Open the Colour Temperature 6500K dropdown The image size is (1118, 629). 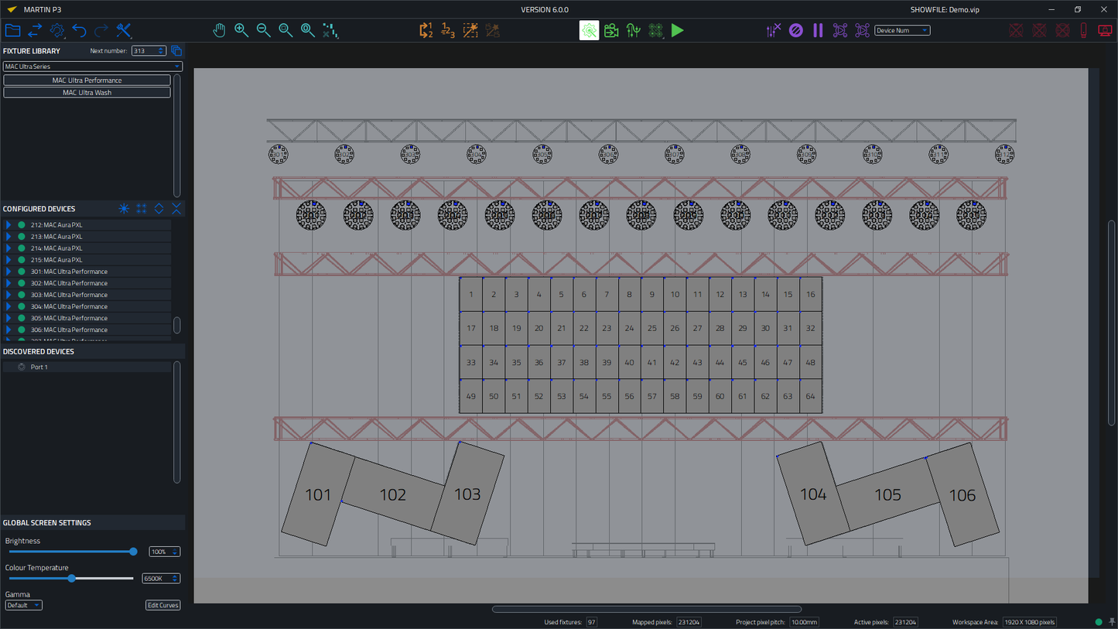click(161, 579)
